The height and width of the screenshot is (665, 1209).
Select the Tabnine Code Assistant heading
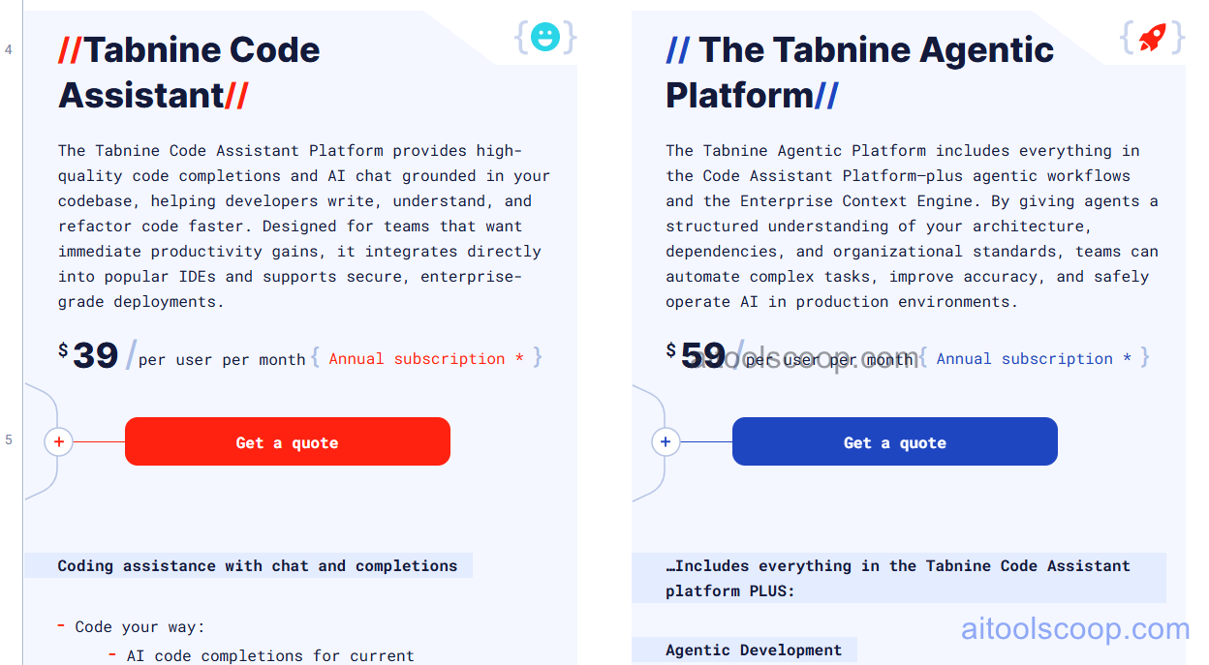(x=189, y=72)
